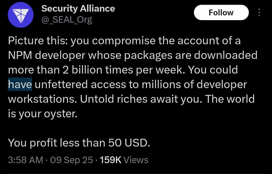Open the Security Alliance profile avatar
This screenshot has height=174, width=272.
pos(21,15)
